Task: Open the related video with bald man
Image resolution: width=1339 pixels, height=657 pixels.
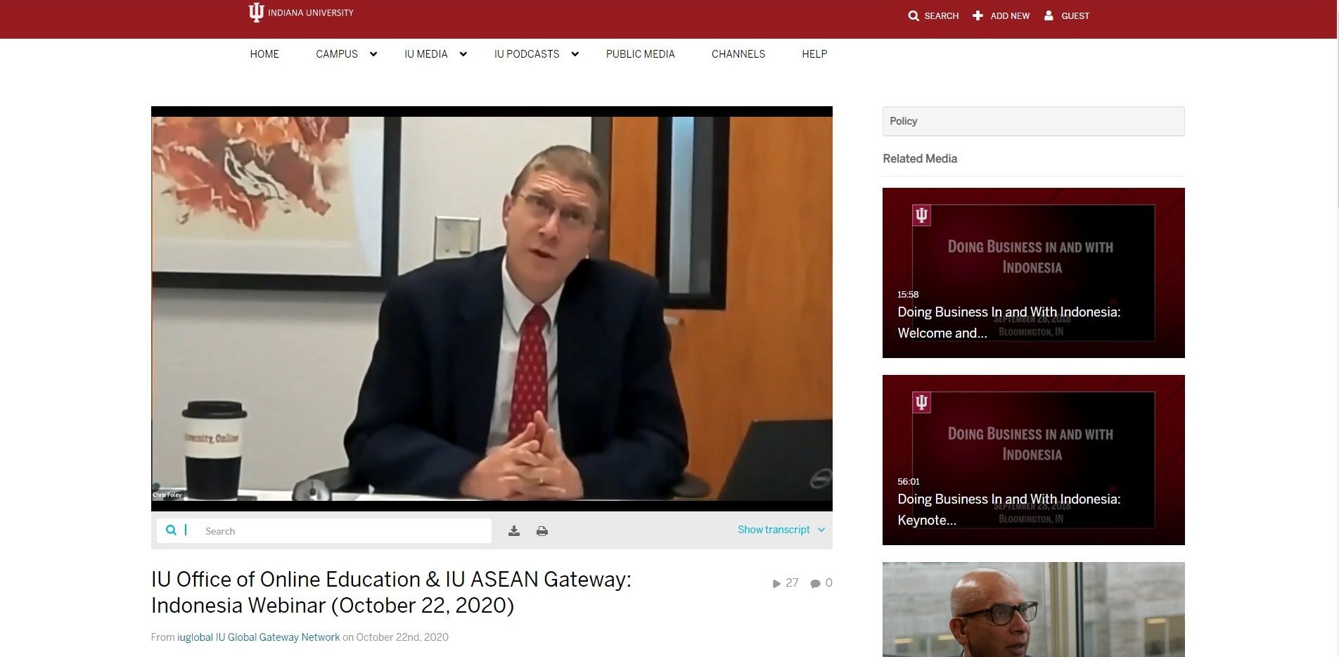Action: (x=1033, y=610)
